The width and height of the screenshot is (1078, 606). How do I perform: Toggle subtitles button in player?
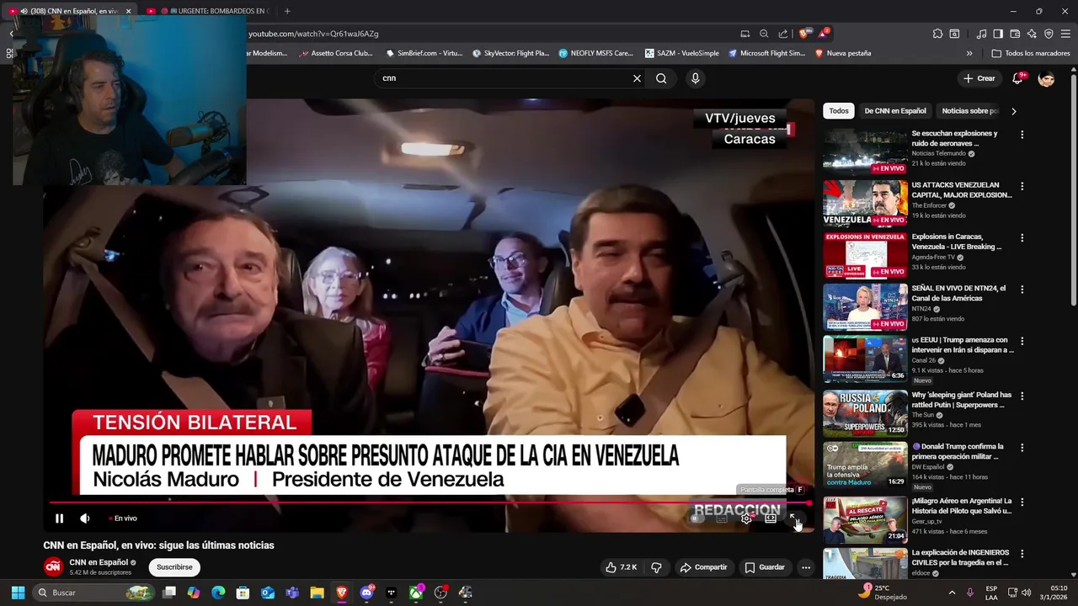click(722, 518)
